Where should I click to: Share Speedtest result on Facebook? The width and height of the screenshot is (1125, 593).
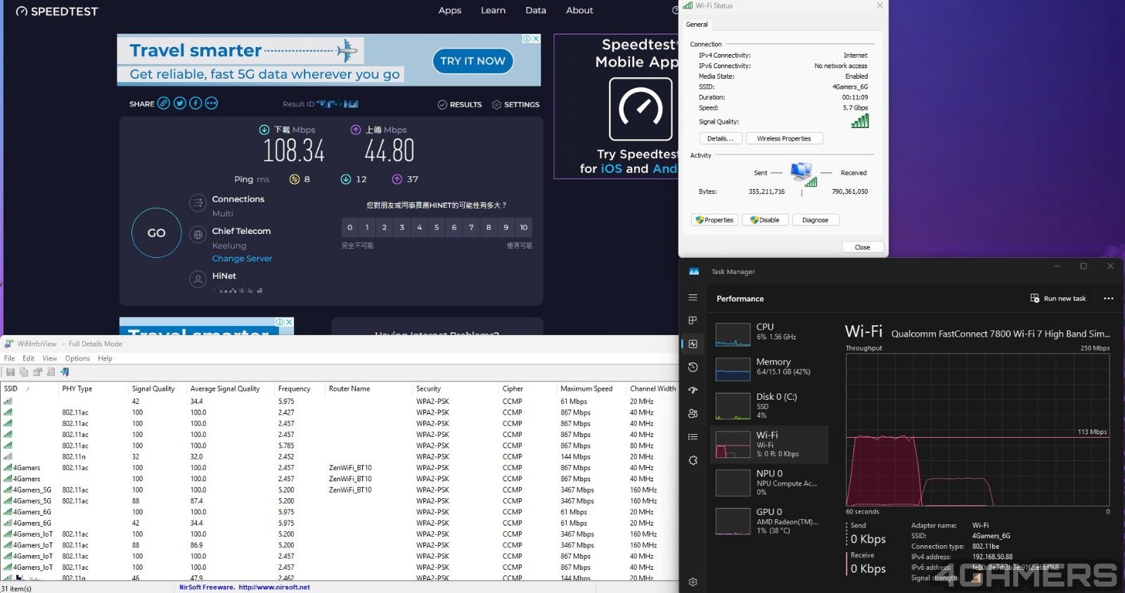point(195,103)
